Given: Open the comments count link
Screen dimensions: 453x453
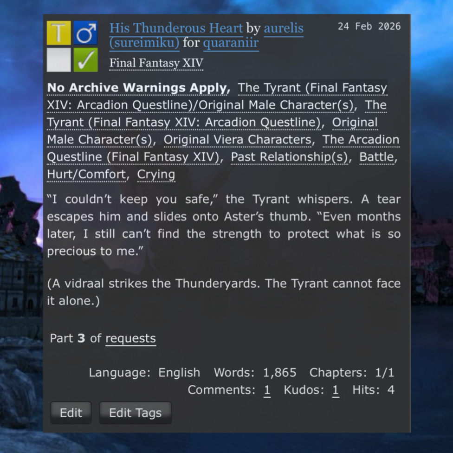Looking at the screenshot, I should tap(267, 390).
